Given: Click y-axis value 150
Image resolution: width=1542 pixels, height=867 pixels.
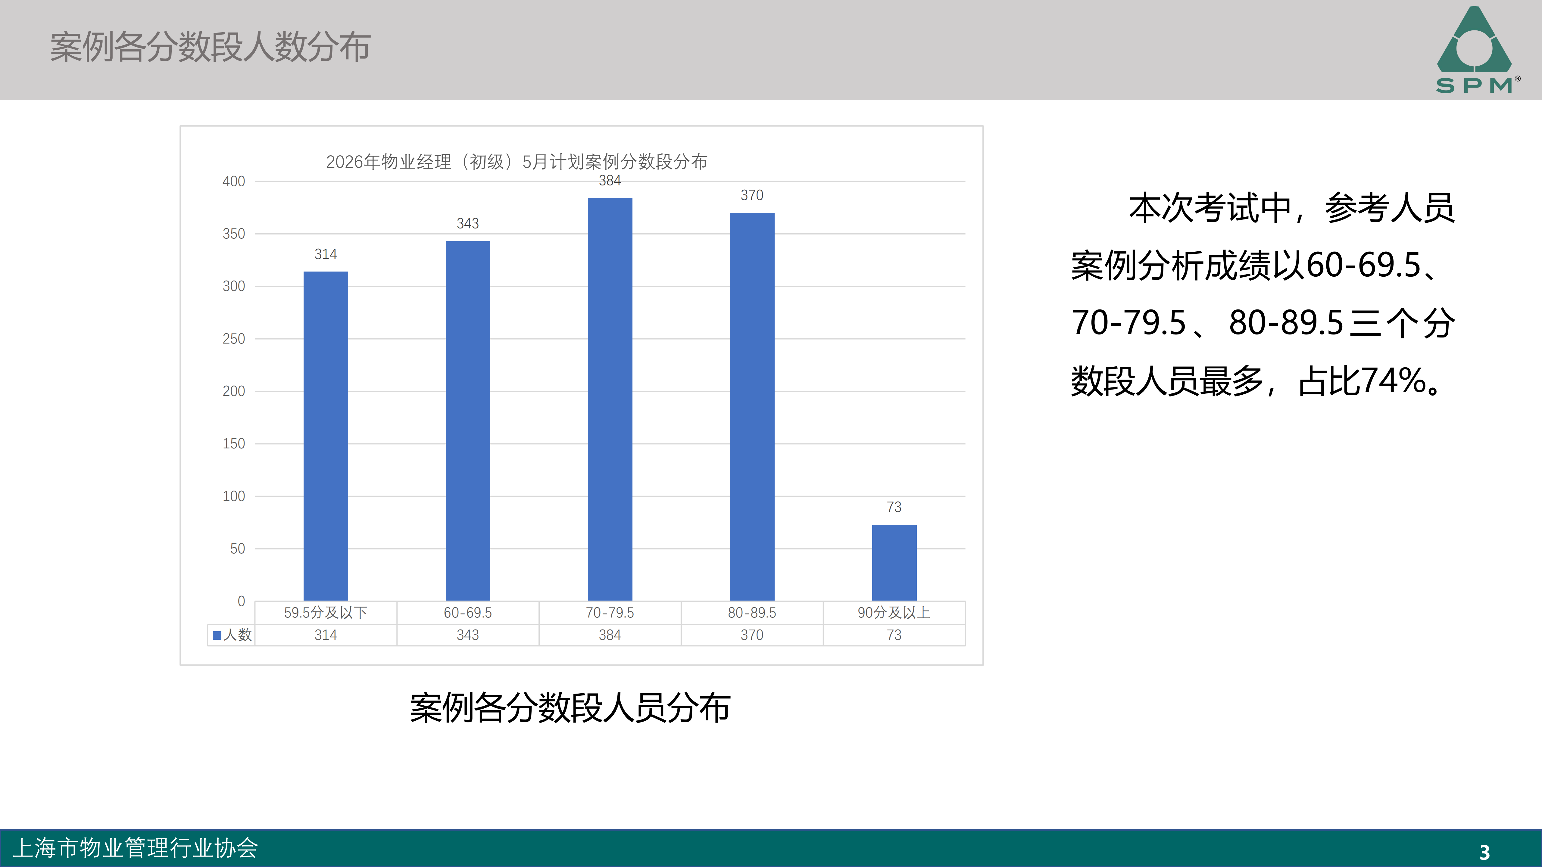Looking at the screenshot, I should coord(233,444).
